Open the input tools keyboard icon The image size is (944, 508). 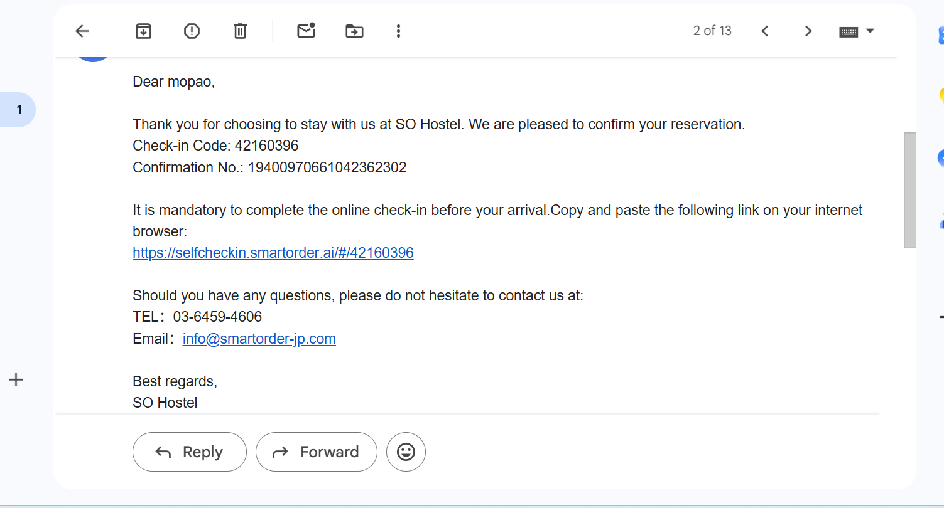pyautogui.click(x=849, y=31)
